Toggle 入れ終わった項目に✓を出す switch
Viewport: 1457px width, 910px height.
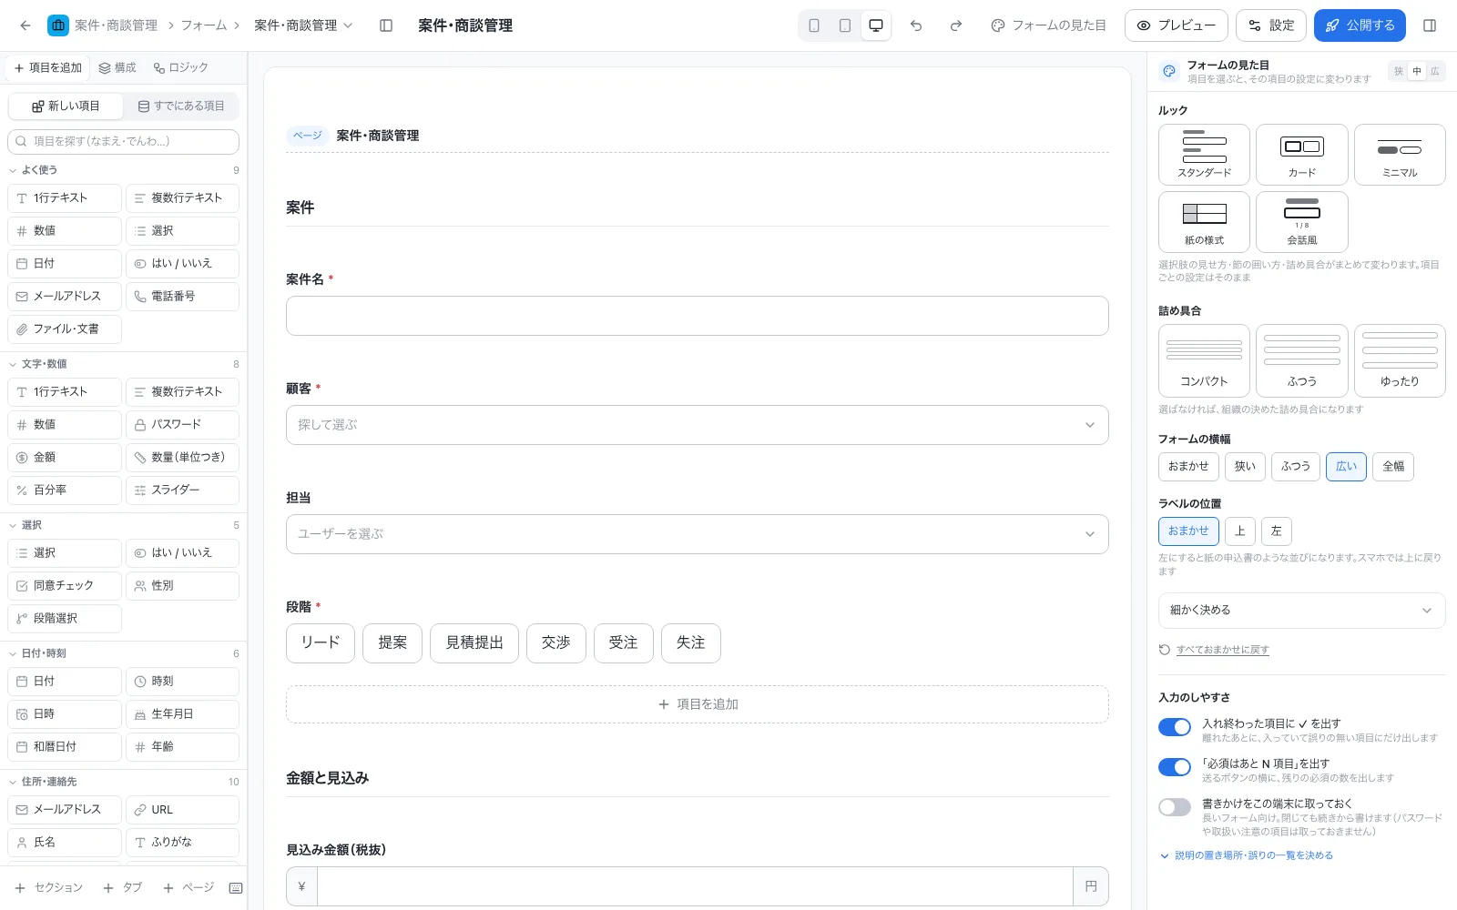(x=1175, y=727)
